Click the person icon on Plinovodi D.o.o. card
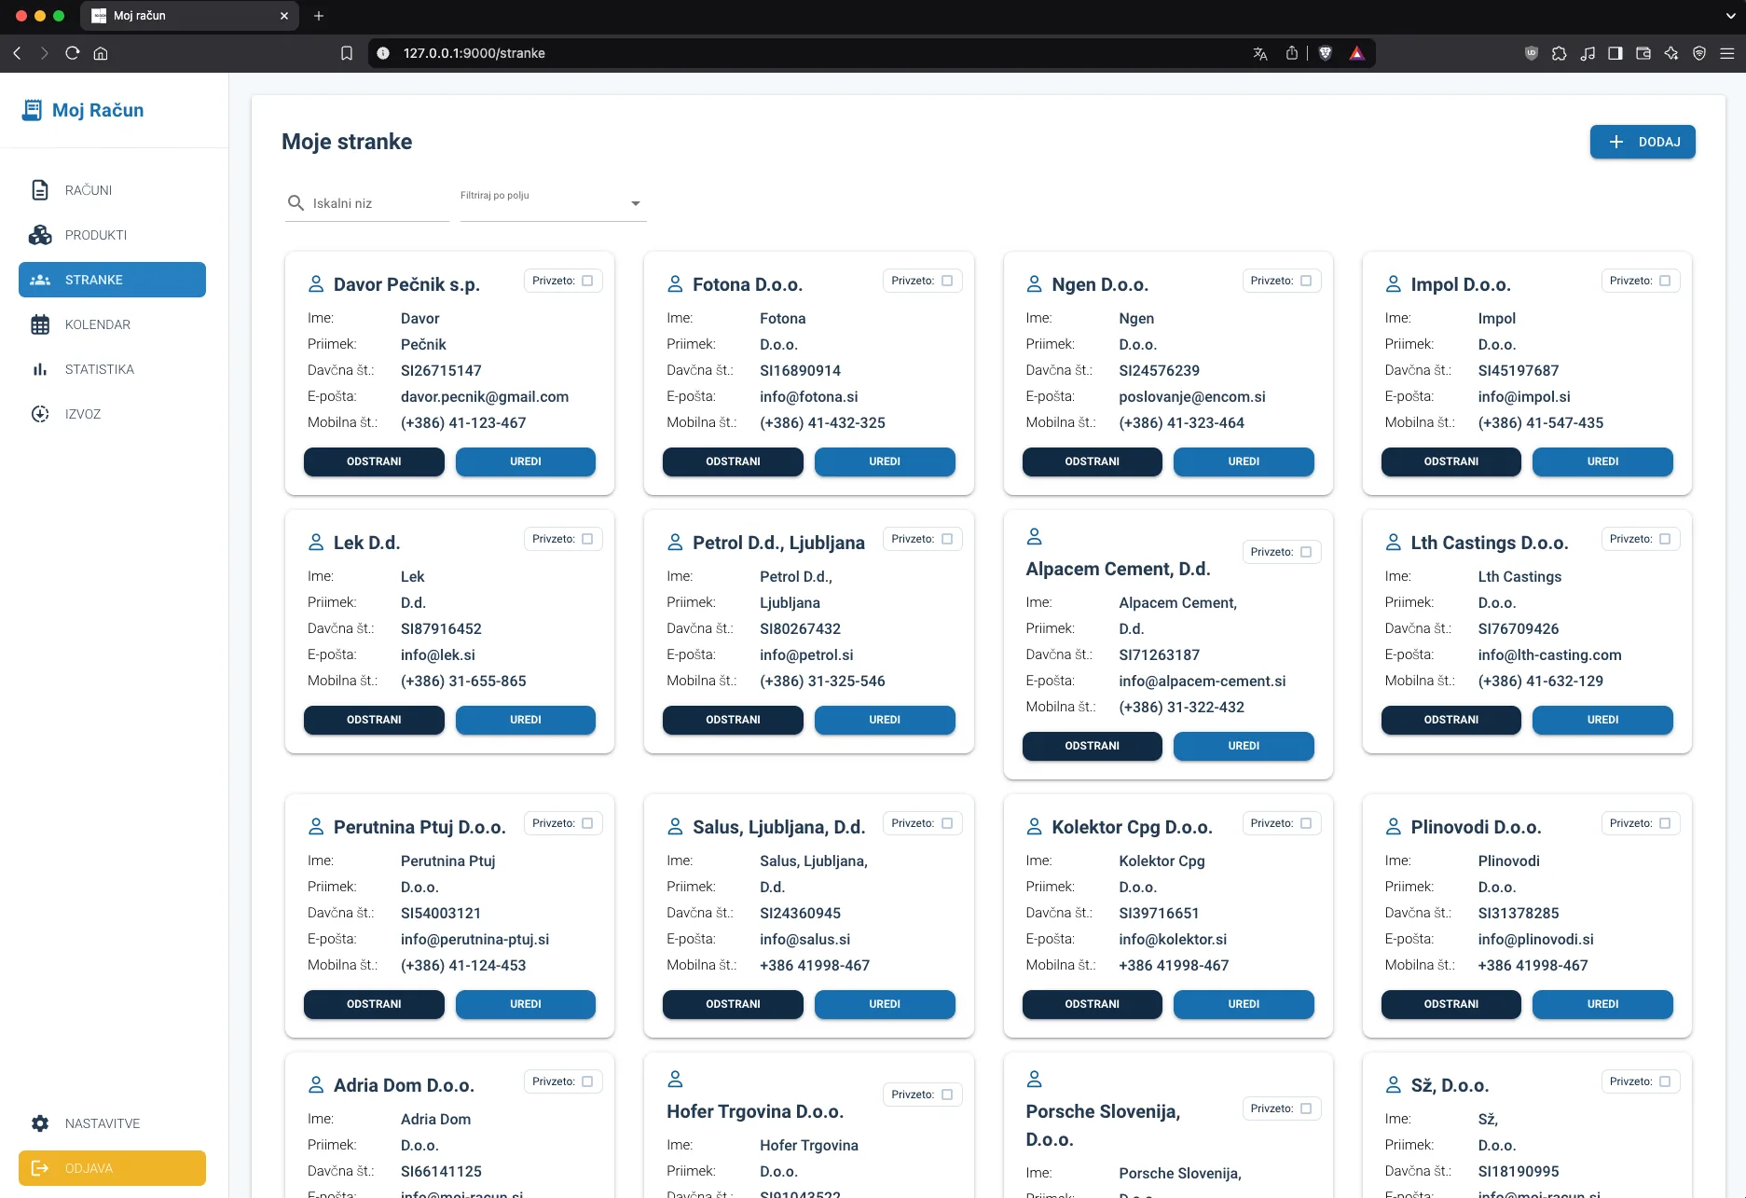This screenshot has width=1746, height=1198. tap(1393, 826)
